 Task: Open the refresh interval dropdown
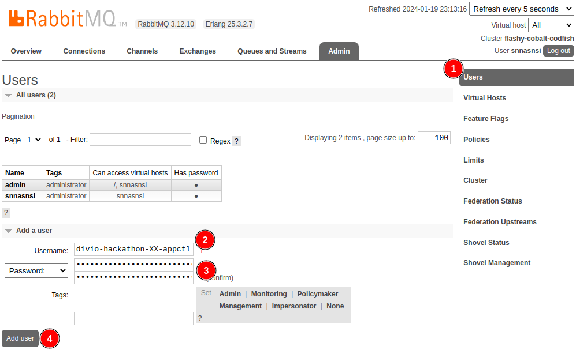click(521, 9)
